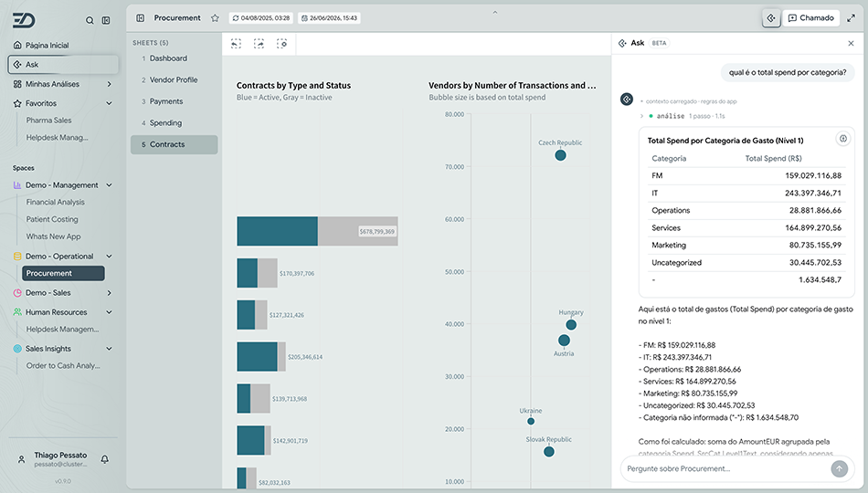Click the Sales Insights circle icon
Viewport: 868px width, 493px height.
pyautogui.click(x=17, y=349)
